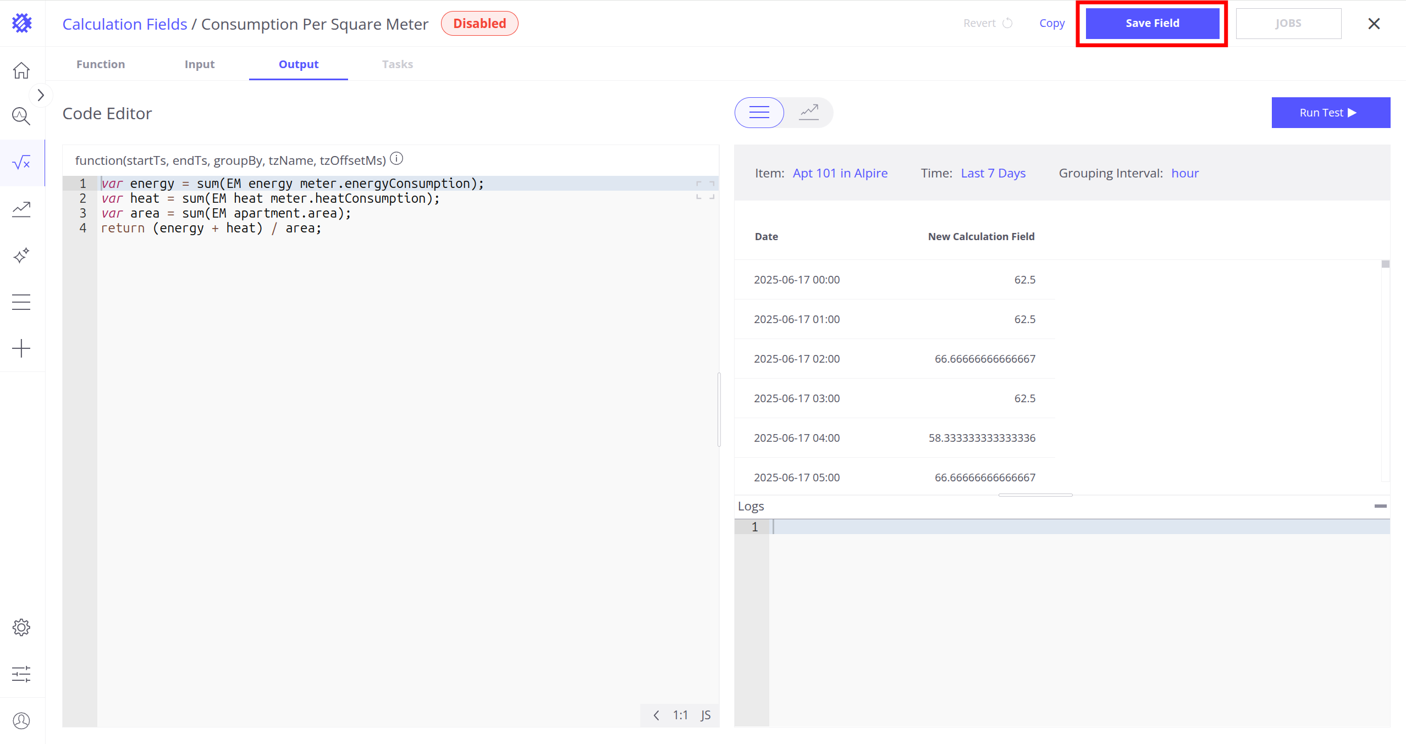Viewport: 1406px width, 744px height.
Task: Open the user profile icon
Action: point(21,720)
